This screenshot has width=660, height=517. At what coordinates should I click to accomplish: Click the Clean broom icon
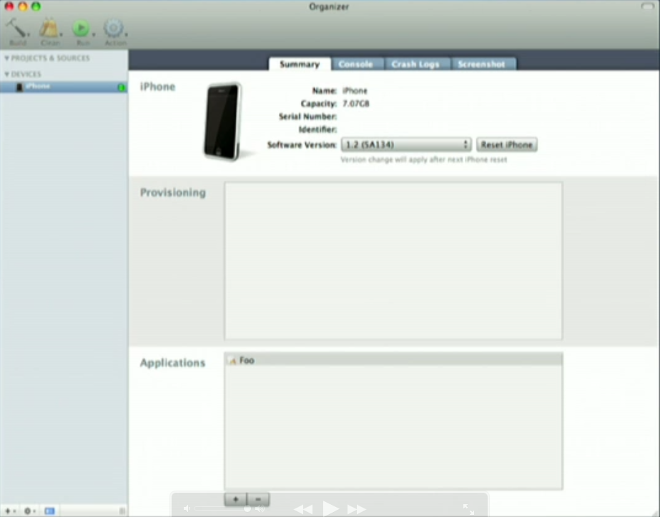coord(49,29)
